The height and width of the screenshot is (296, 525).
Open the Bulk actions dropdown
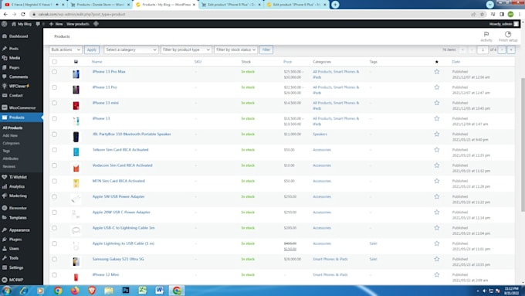[66, 49]
